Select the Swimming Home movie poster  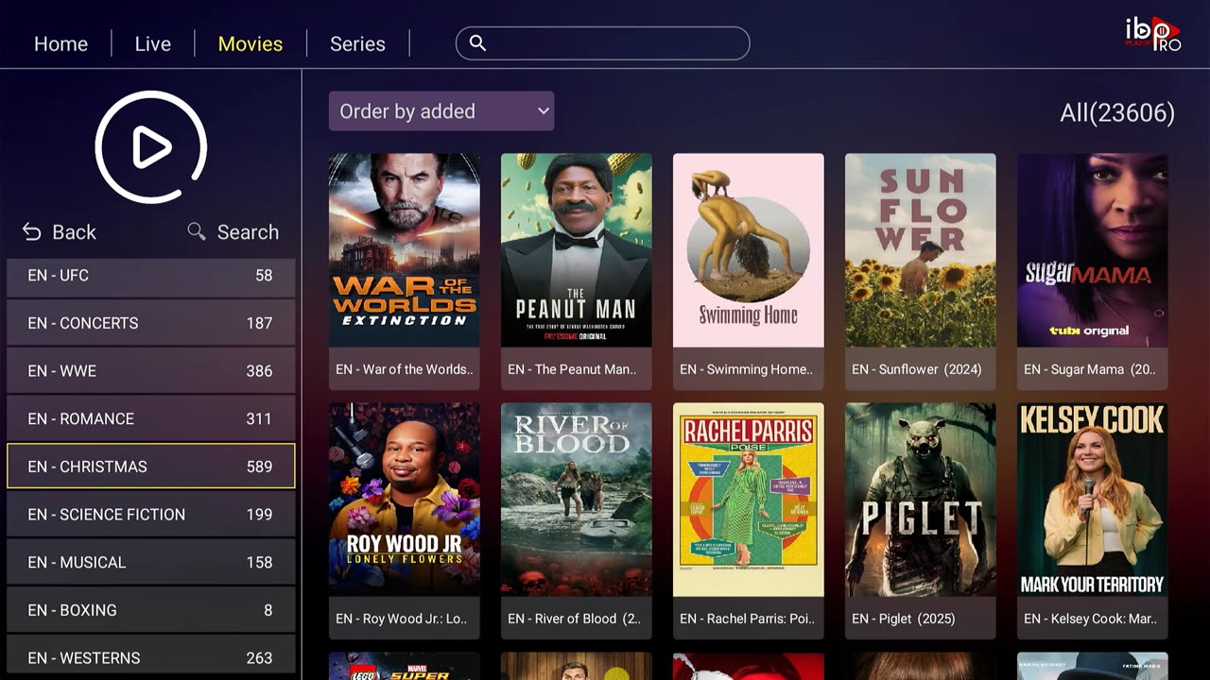pyautogui.click(x=749, y=250)
